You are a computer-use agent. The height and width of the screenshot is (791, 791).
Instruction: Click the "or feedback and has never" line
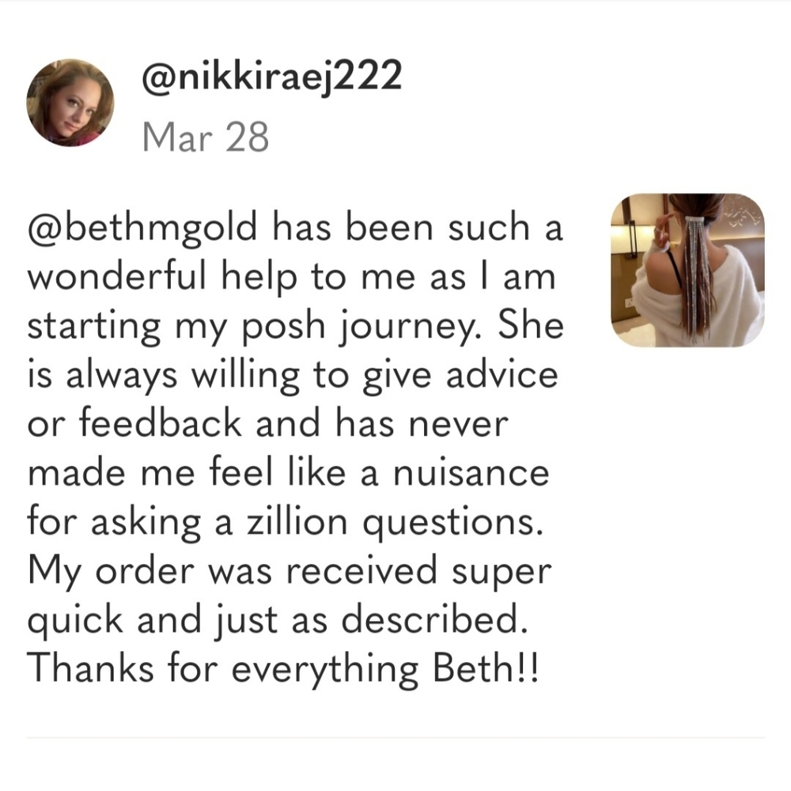265,424
